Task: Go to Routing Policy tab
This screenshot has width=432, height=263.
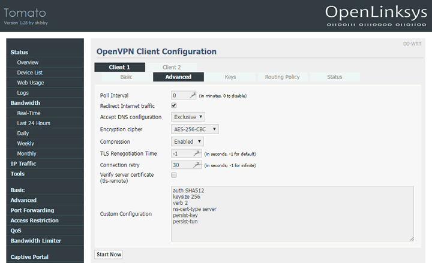Action: [283, 77]
